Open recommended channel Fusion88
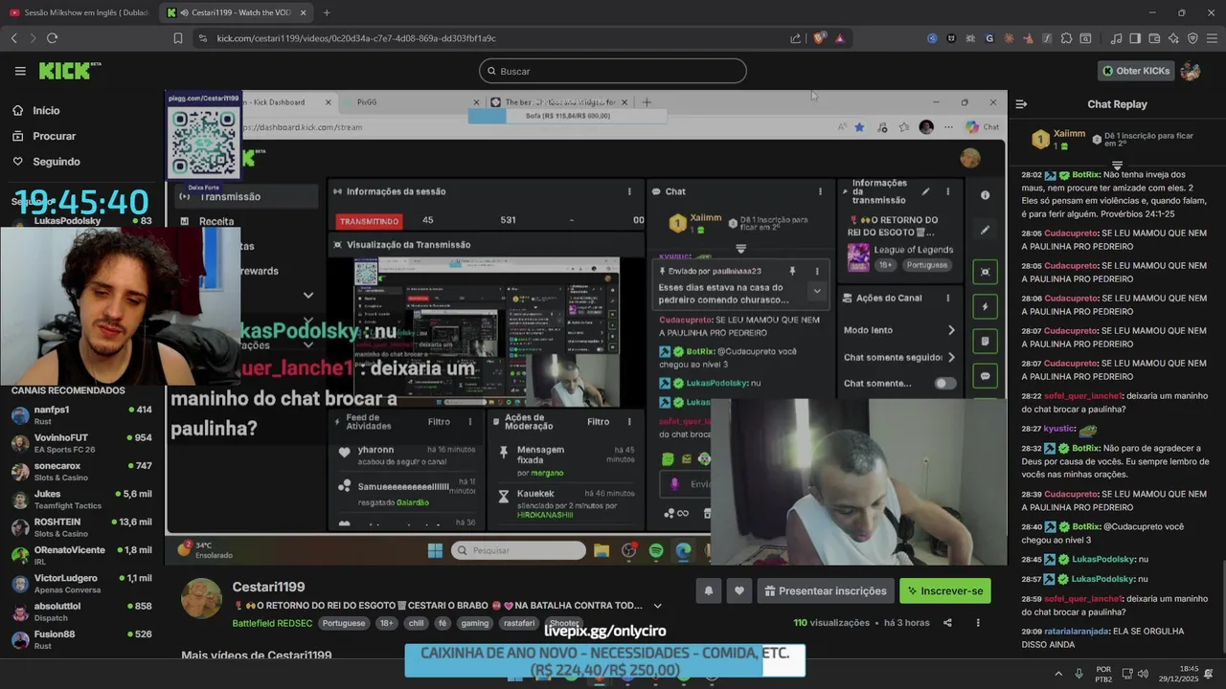The height and width of the screenshot is (689, 1226). [81, 639]
